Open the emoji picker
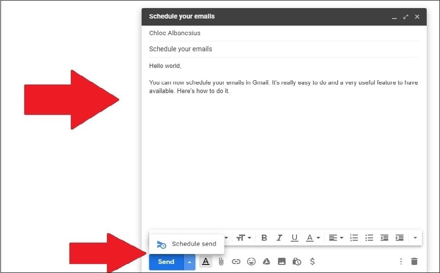 (251, 262)
